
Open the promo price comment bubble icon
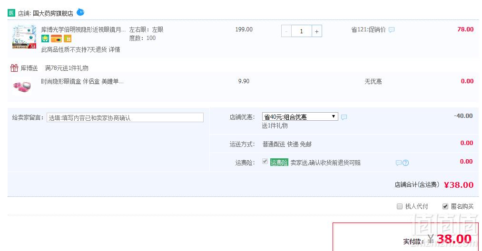pos(392,30)
